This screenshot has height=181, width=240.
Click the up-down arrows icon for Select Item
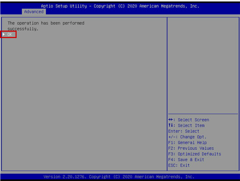[x=170, y=125]
